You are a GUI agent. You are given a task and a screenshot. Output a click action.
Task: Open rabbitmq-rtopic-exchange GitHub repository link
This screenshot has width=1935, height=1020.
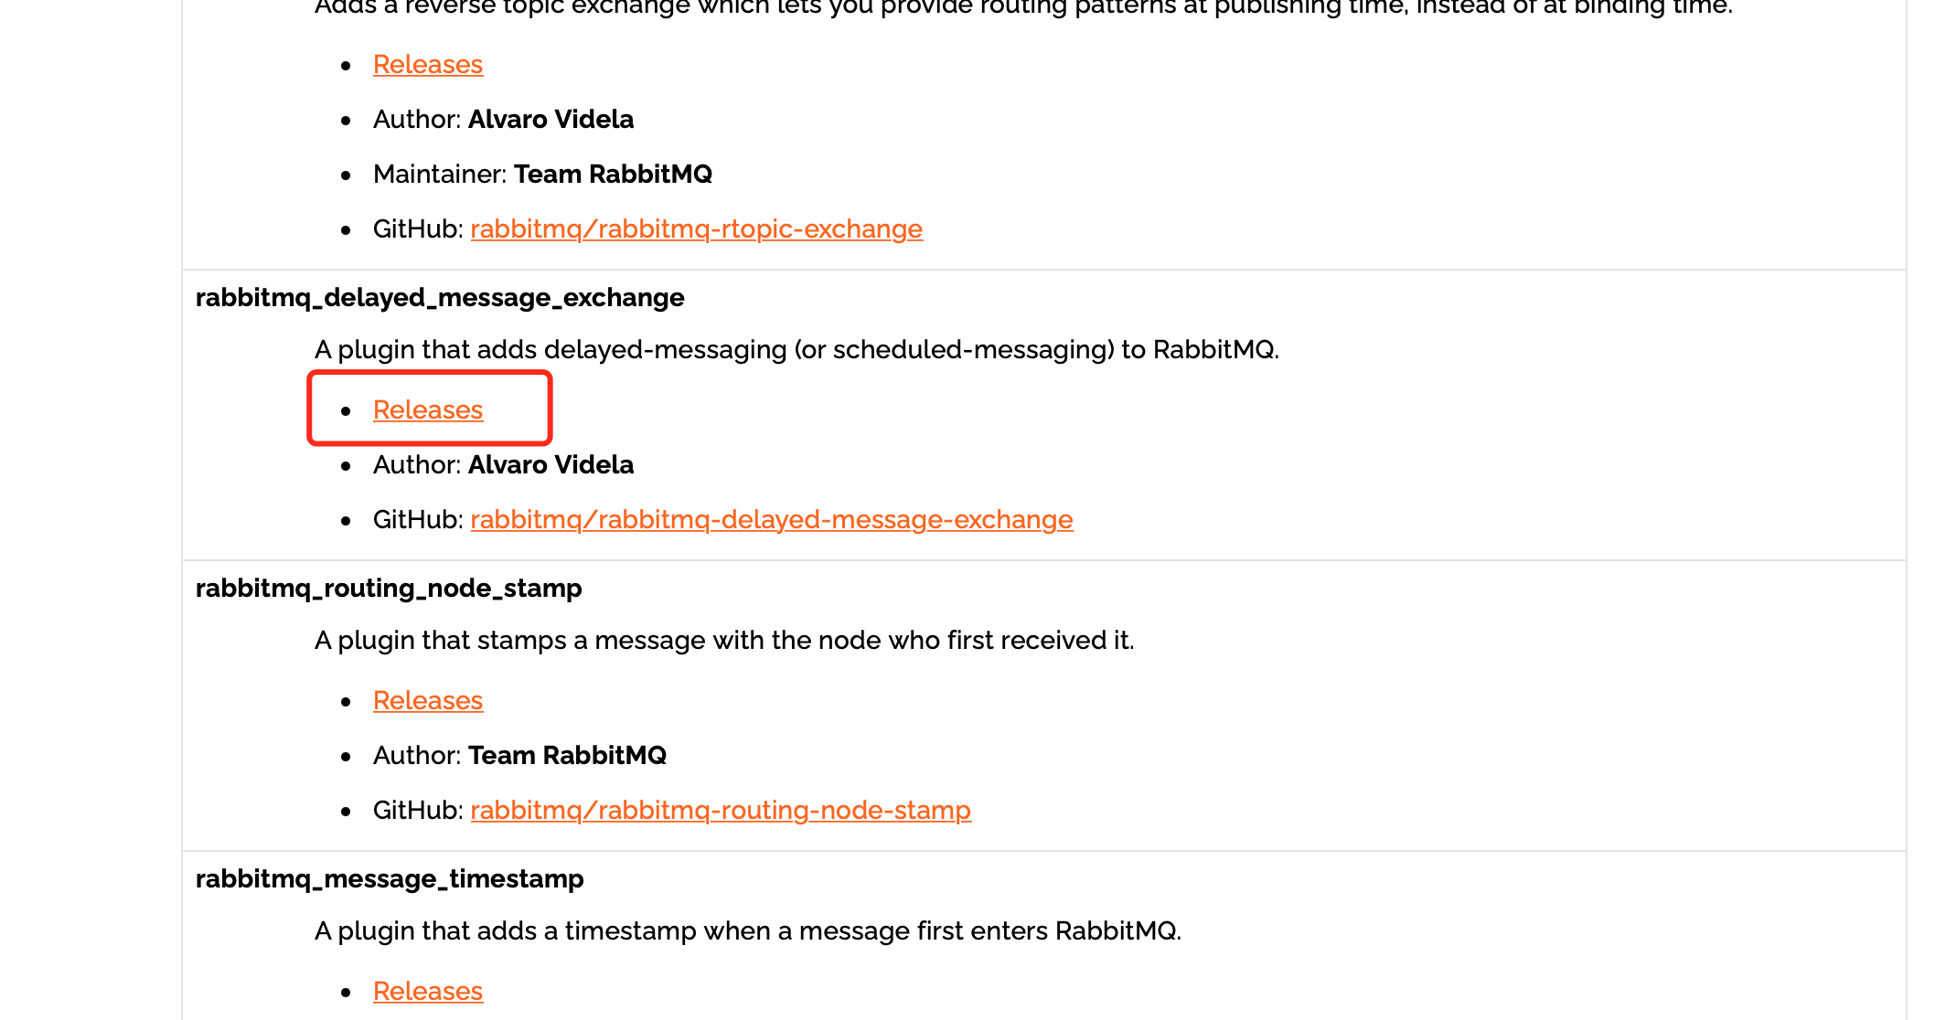pyautogui.click(x=697, y=228)
